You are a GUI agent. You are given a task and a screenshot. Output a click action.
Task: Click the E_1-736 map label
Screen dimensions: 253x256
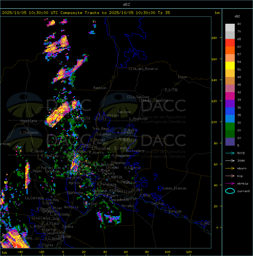[x=171, y=90]
